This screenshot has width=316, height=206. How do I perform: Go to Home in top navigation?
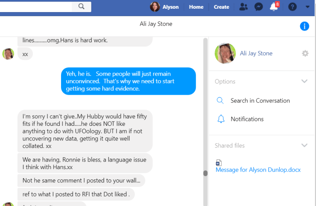tap(196, 7)
